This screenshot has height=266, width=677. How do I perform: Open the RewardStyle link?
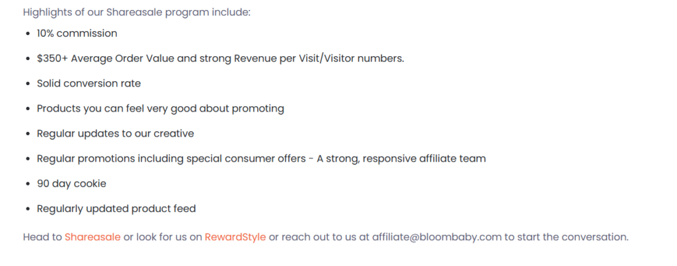[x=235, y=236]
